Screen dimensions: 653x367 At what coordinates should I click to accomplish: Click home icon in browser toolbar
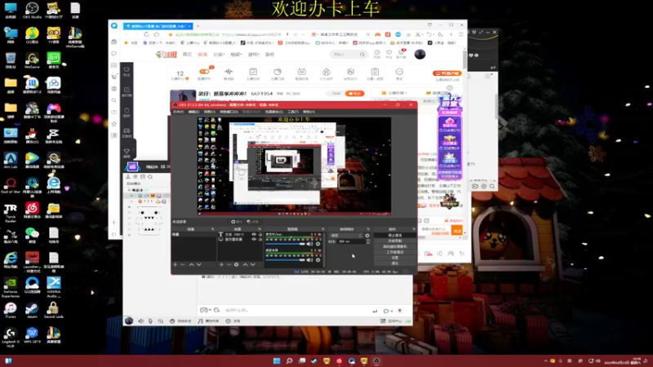[157, 34]
